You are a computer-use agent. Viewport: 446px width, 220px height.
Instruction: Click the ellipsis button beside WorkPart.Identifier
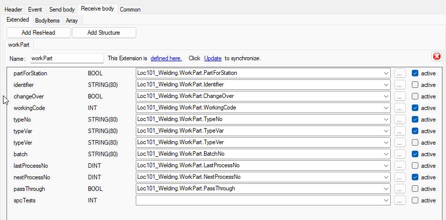pos(400,85)
